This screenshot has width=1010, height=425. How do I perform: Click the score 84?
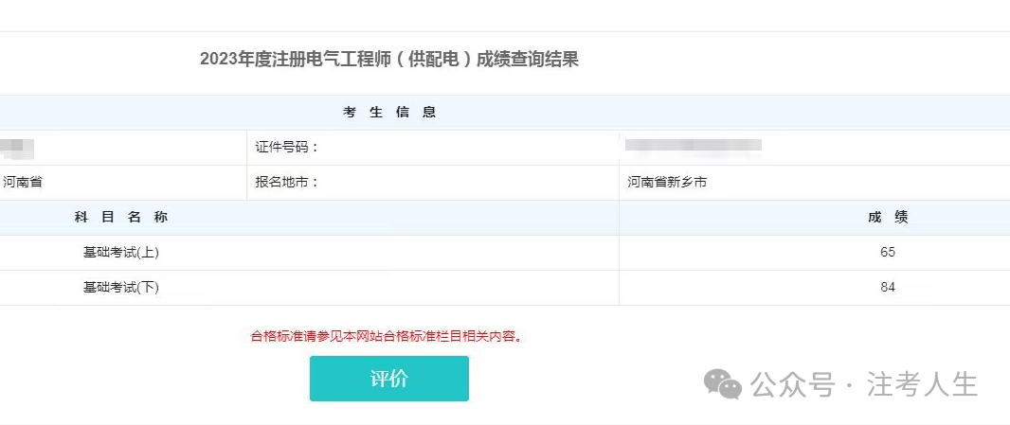tap(887, 287)
